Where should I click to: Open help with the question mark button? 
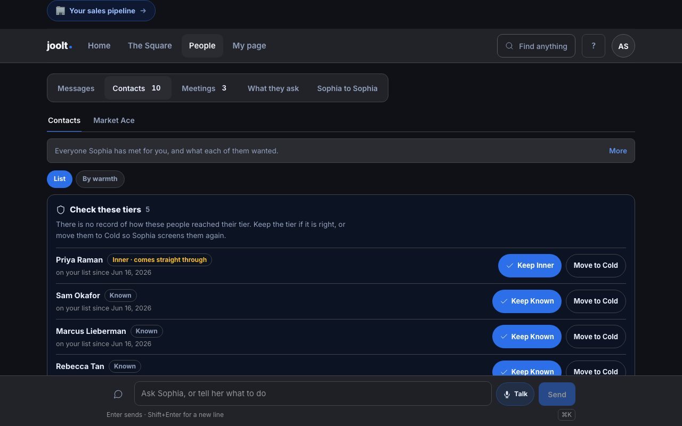tap(594, 46)
